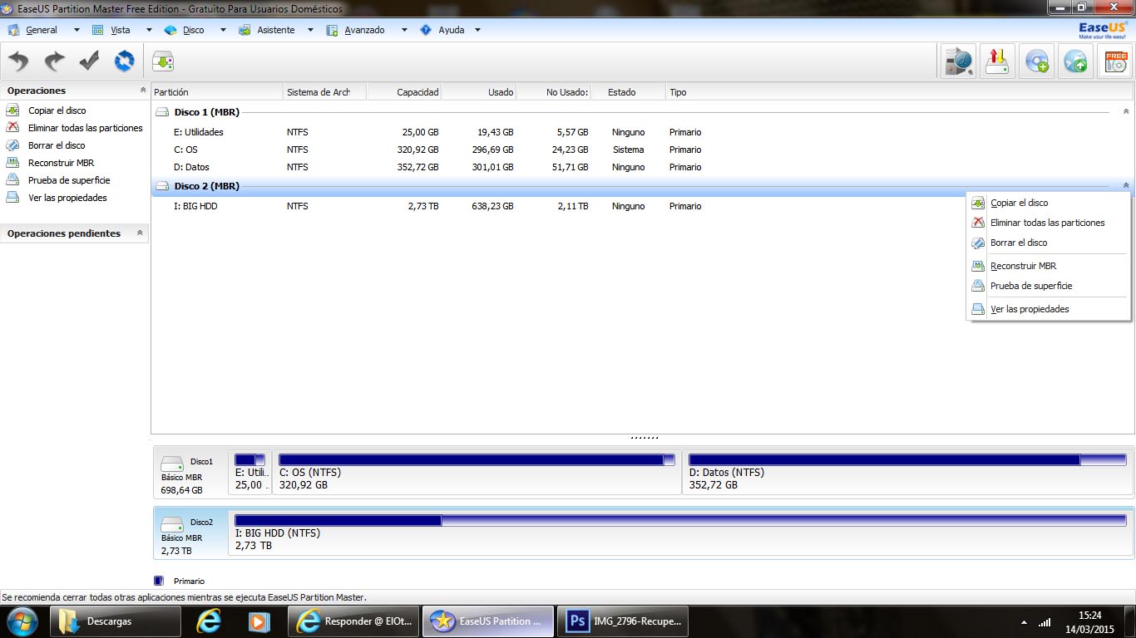Image resolution: width=1136 pixels, height=638 pixels.
Task: Click the Primario legend color square
Action: 159,582
